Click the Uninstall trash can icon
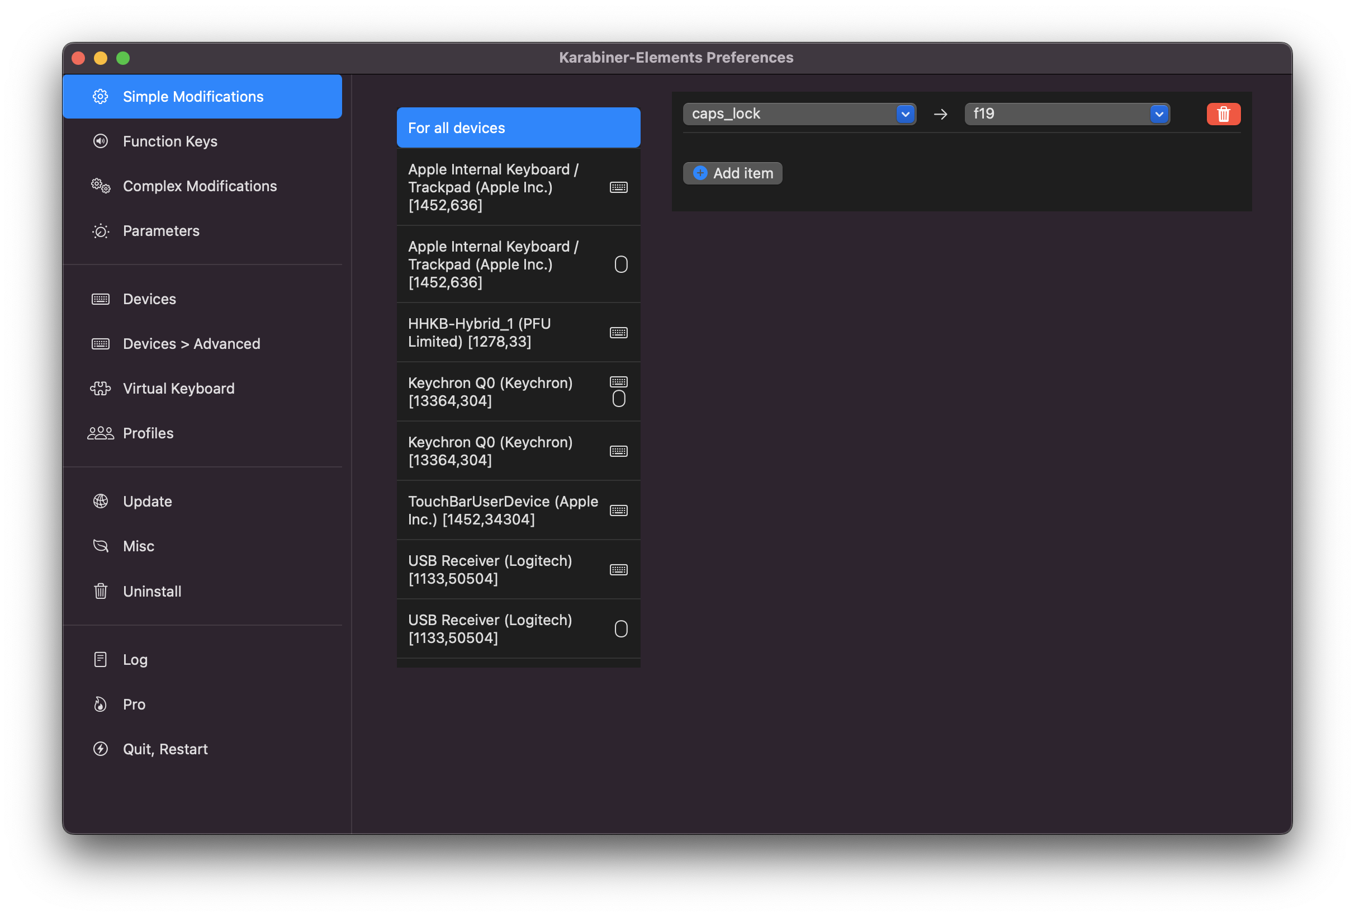This screenshot has width=1355, height=917. [x=100, y=592]
